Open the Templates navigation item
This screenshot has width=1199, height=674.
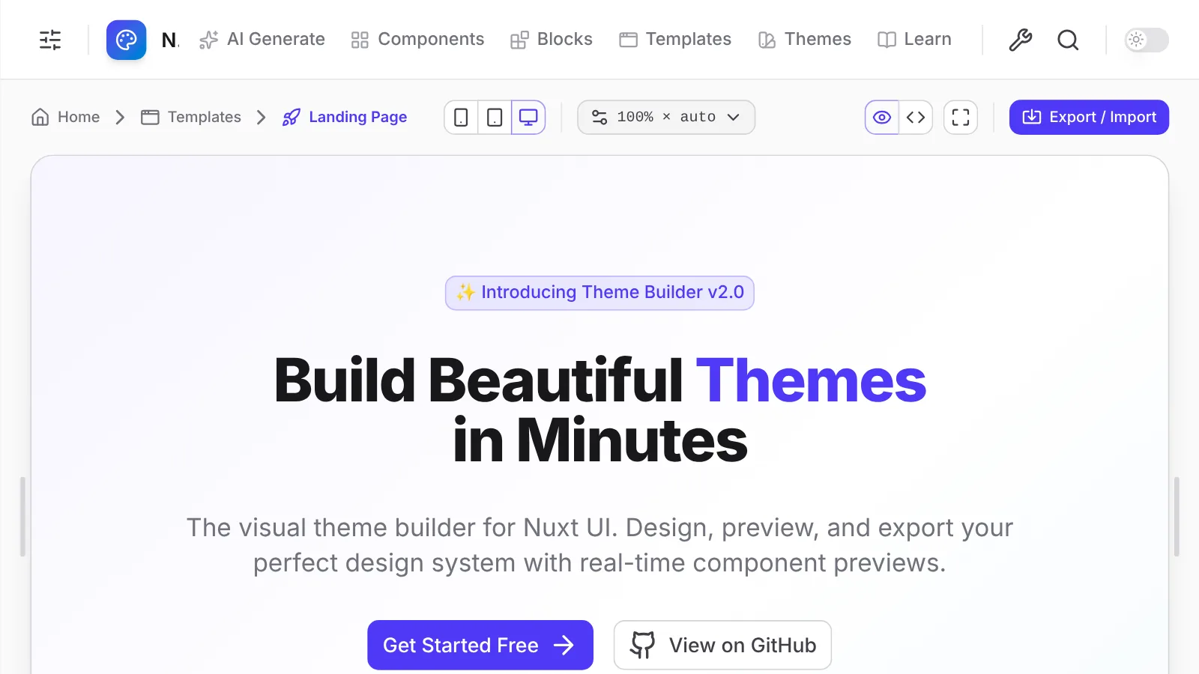tap(675, 40)
